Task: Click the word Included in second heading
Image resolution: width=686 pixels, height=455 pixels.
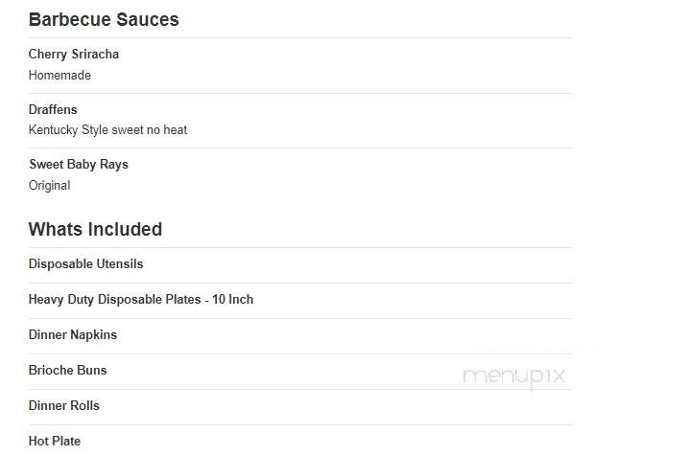Action: (x=124, y=229)
